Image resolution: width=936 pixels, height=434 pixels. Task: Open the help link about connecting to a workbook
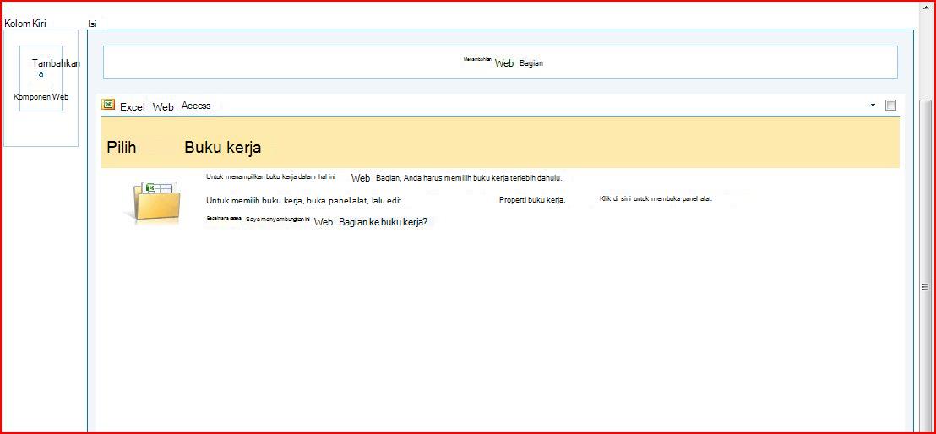click(x=317, y=221)
